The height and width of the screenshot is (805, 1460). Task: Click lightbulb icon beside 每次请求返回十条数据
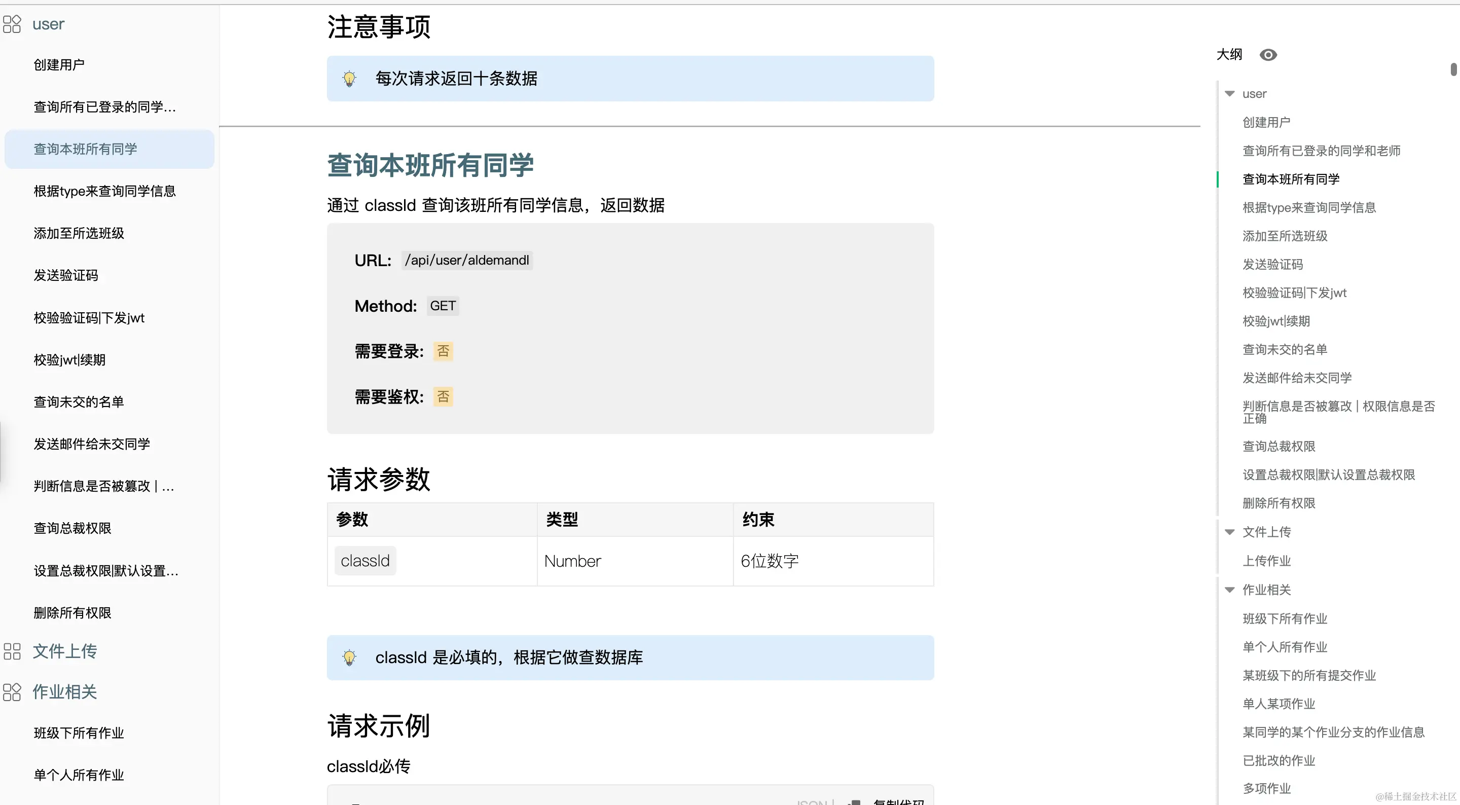pos(350,79)
